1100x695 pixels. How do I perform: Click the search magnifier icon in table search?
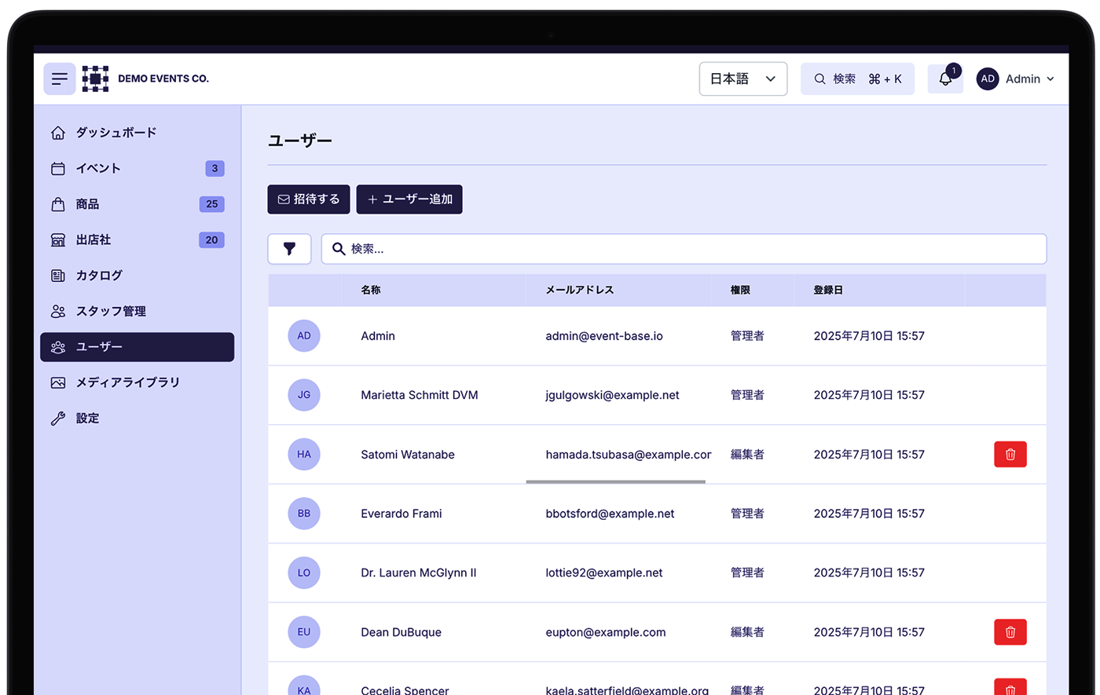(x=339, y=249)
